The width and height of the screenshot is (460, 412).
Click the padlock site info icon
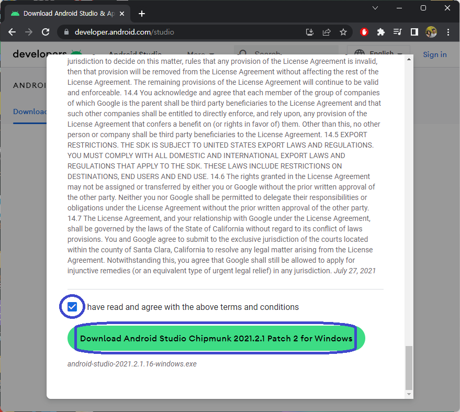click(66, 32)
